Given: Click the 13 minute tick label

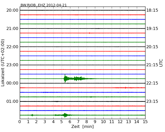Looking at the screenshot, I should click(128, 122).
